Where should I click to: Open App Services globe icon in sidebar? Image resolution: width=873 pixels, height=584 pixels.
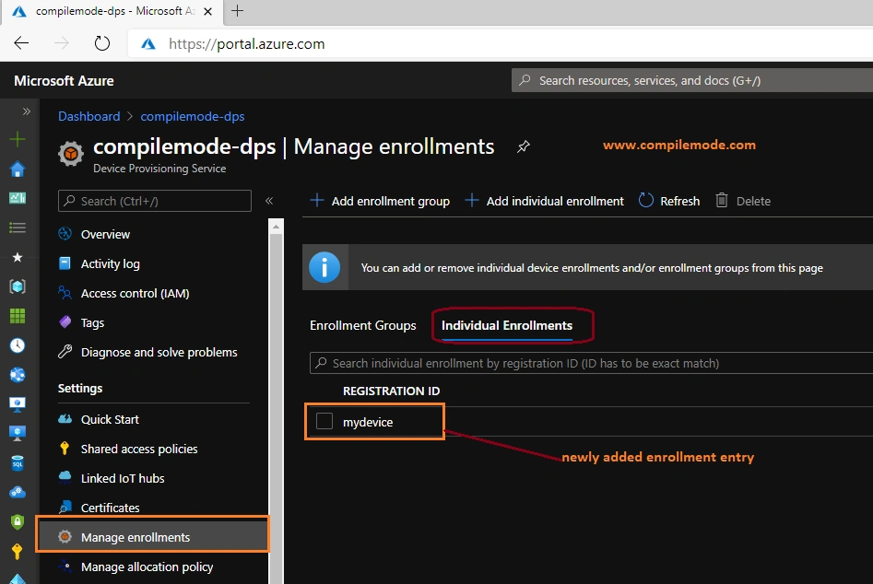point(18,375)
